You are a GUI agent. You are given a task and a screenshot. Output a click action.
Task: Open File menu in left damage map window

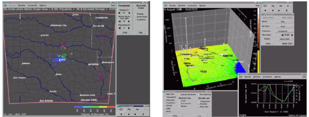click(x=5, y=5)
